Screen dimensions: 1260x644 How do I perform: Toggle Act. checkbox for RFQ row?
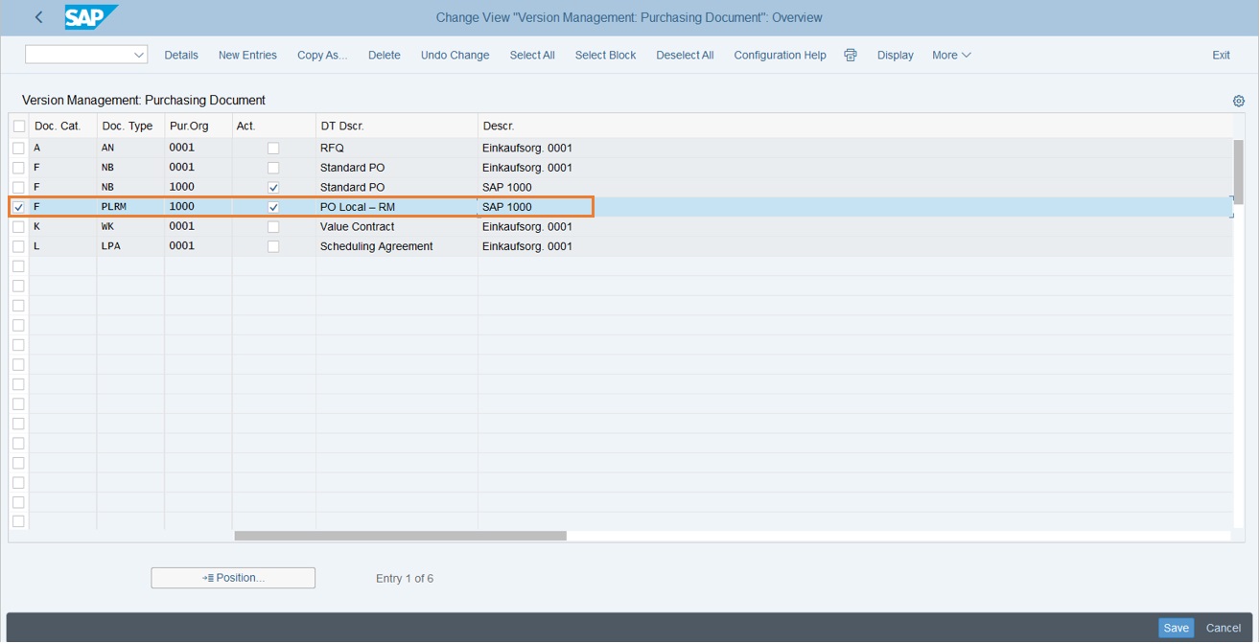[x=273, y=149]
